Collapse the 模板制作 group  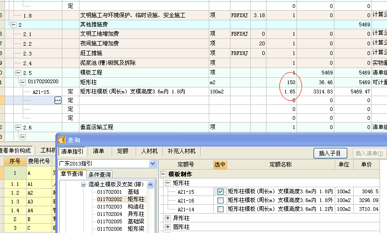(x=163, y=174)
